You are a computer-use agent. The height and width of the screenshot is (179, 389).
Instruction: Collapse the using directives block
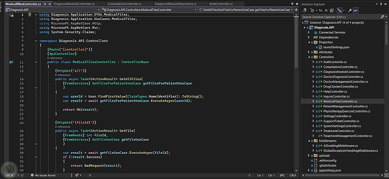point(36,15)
